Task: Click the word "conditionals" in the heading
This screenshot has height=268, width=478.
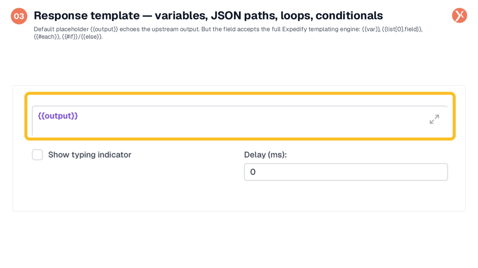Action: point(349,15)
